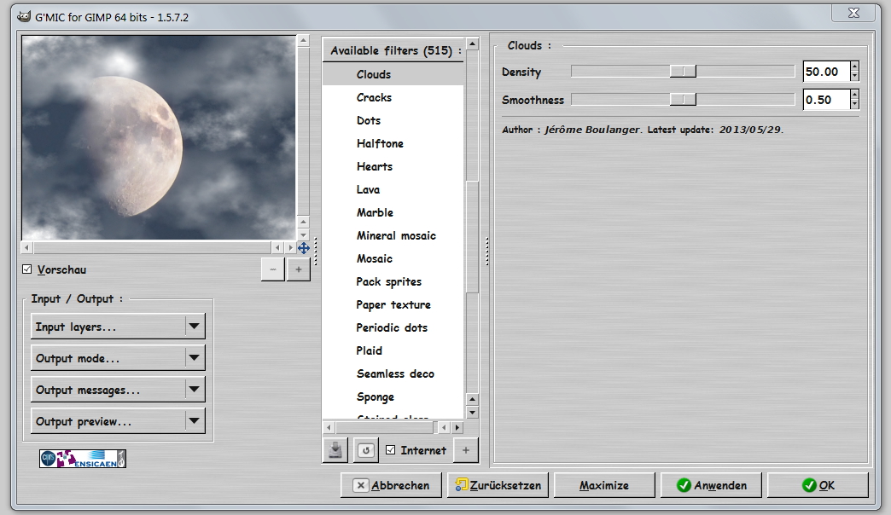891x515 pixels.
Task: Click the download filters update icon
Action: tap(335, 450)
